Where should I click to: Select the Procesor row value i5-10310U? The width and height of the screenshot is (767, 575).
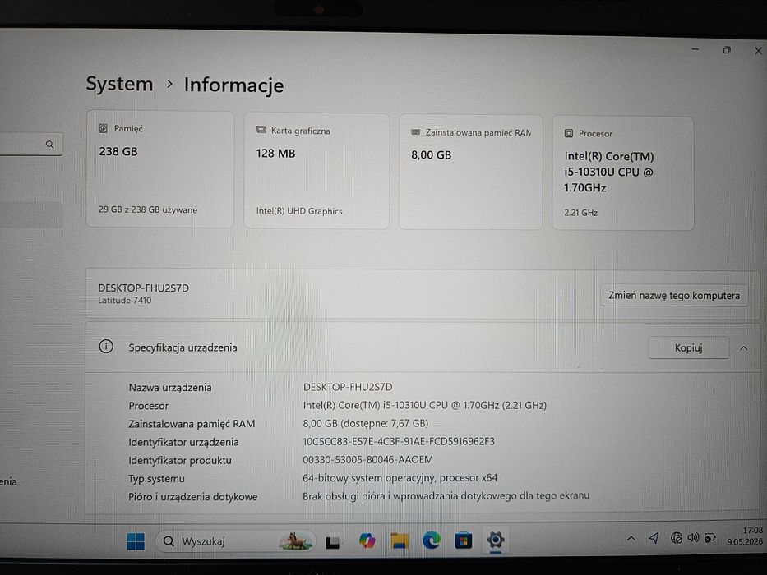point(424,405)
